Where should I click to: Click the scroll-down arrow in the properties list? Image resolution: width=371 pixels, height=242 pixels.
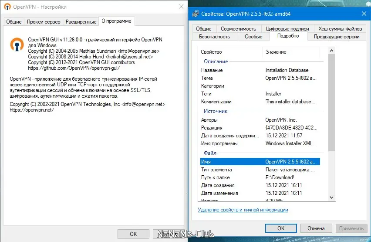(331, 198)
